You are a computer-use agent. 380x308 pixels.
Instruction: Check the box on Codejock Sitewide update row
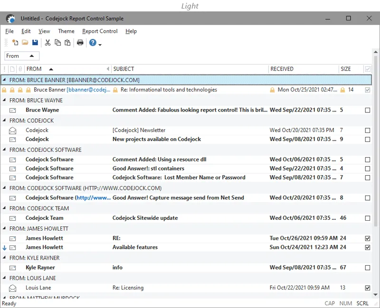pos(367,218)
